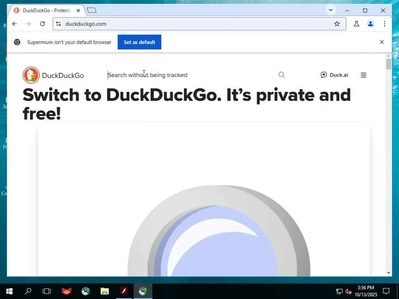Click the muted volume tray icon
Screen dimensions: 399x299
[x=348, y=291]
